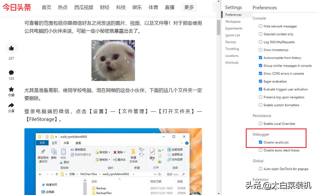Uncheck Show CORS errors in console
This screenshot has width=317, height=195.
261,73
